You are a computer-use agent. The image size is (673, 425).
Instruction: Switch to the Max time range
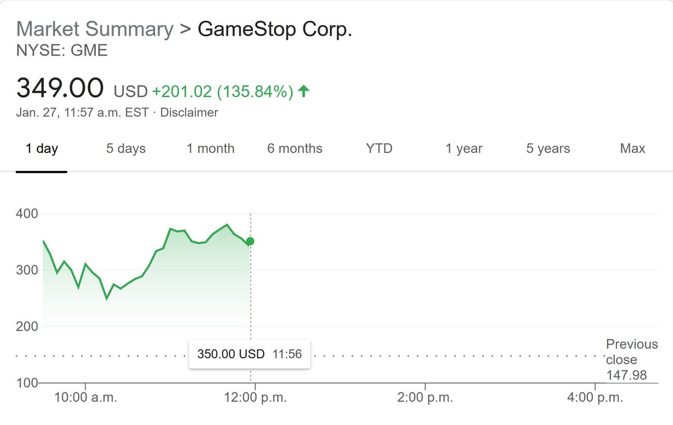[x=632, y=148]
